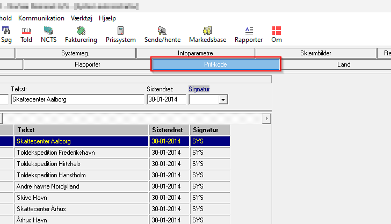
Task: Open Fakturering from the toolbar
Action: [x=81, y=34]
